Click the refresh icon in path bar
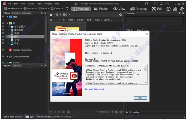Image resolution: width=187 pixels, height=120 pixels. coord(121,15)
